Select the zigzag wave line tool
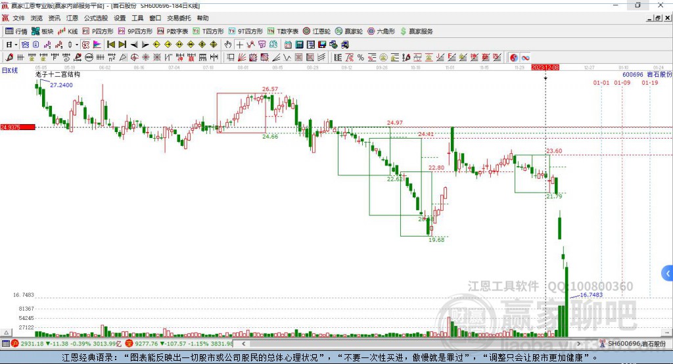The height and width of the screenshot is (364, 673). coord(287,58)
